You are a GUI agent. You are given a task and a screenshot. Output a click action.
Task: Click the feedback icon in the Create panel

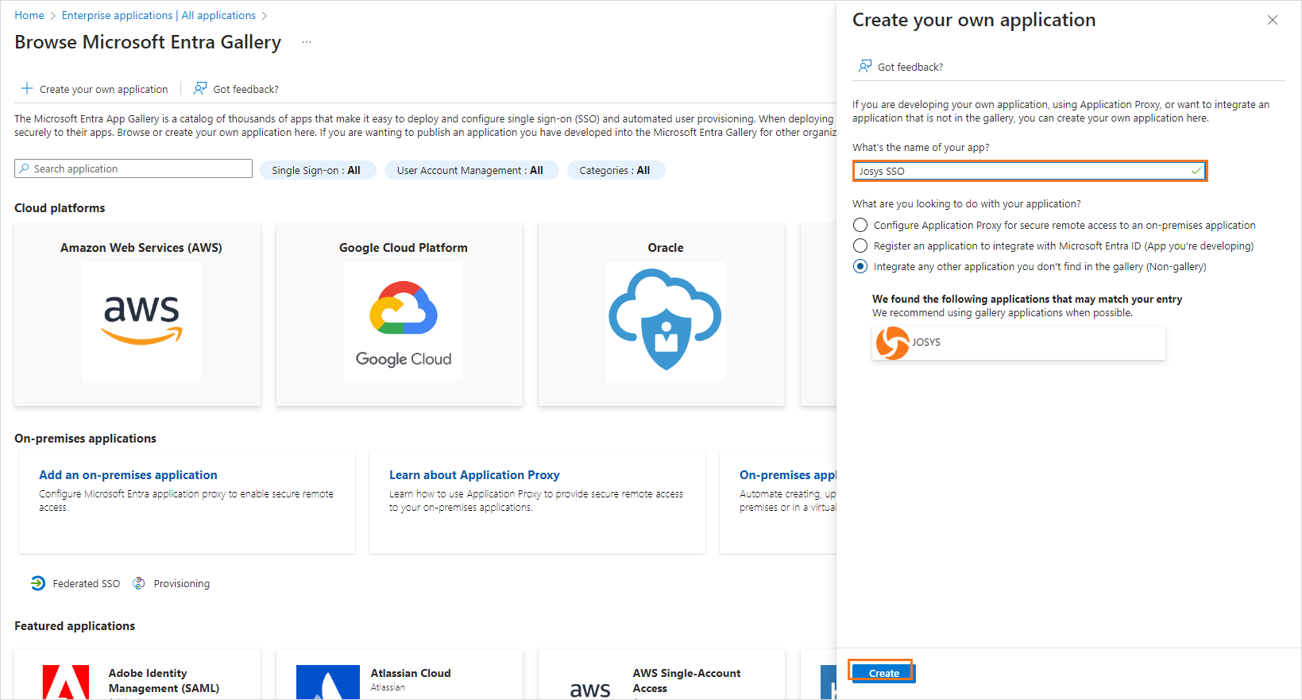click(x=865, y=67)
